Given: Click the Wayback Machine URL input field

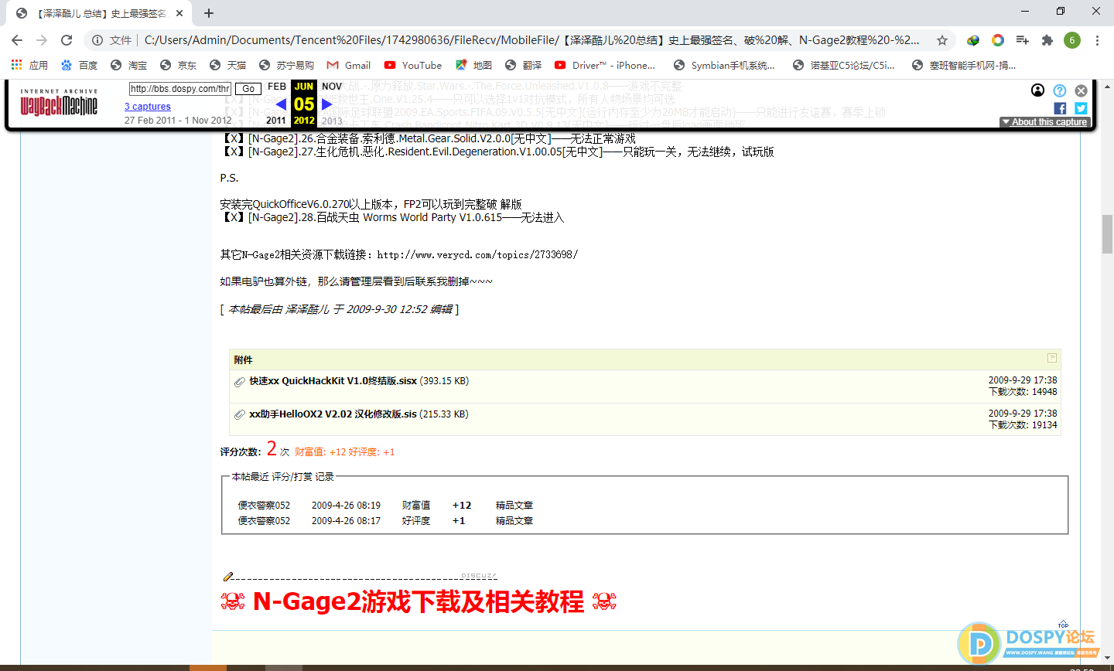Looking at the screenshot, I should click(x=179, y=89).
